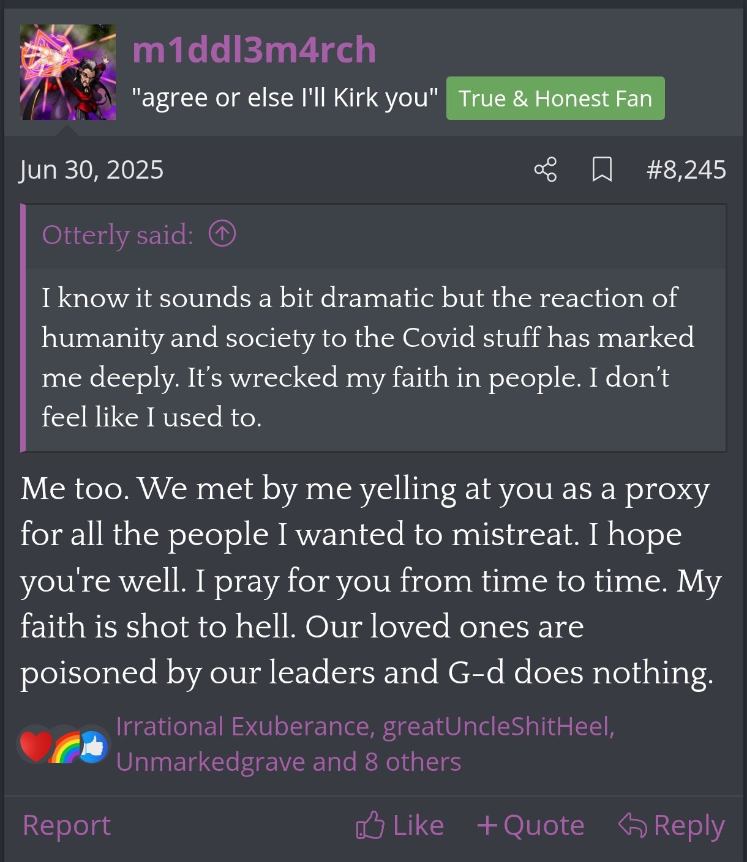747x862 pixels.
Task: Click the rainbow reaction icon
Action: 65,748
